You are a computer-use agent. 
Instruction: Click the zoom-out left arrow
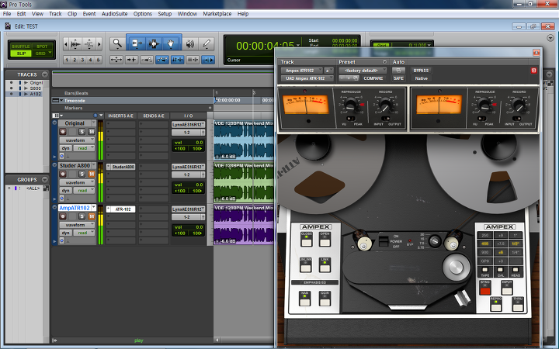pos(65,44)
